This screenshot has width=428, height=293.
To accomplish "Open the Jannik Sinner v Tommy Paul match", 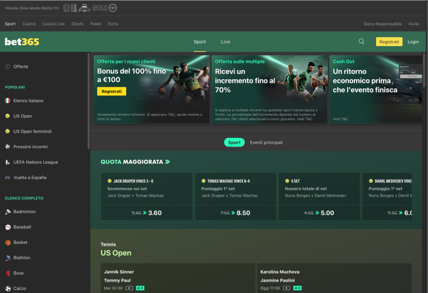I will point(177,278).
